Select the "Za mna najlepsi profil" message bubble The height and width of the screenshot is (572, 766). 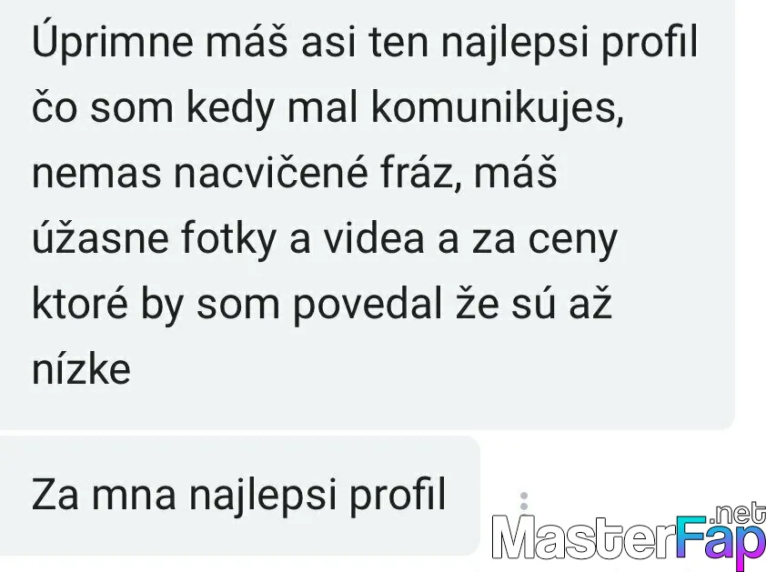[239, 496]
